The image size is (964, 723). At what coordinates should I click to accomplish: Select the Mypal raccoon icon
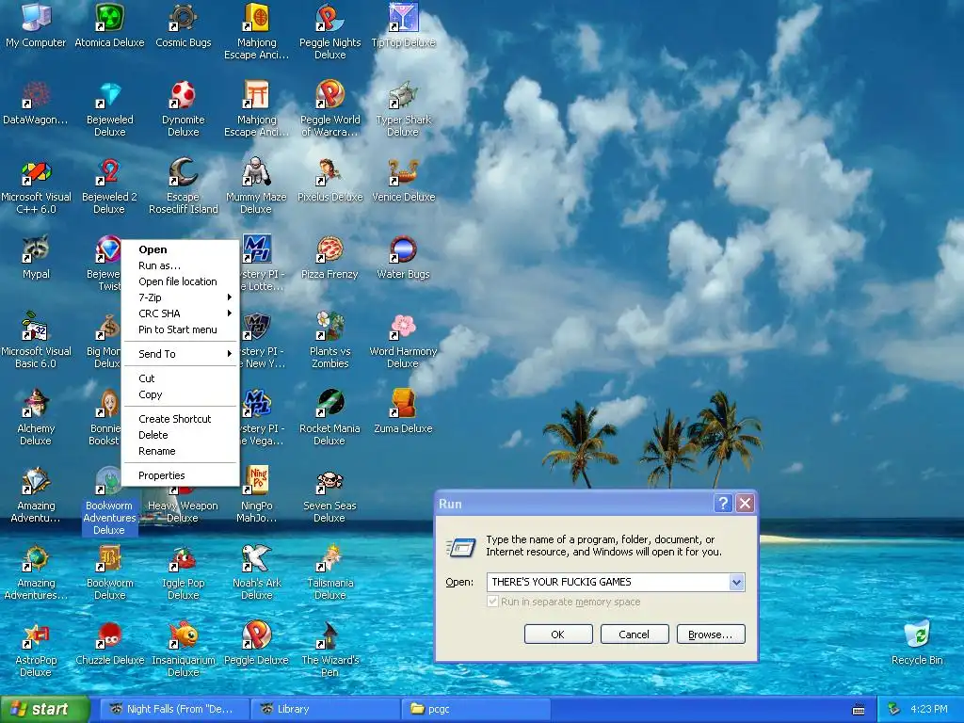tap(36, 249)
